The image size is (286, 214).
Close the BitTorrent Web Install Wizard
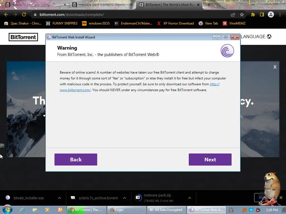(x=235, y=37)
